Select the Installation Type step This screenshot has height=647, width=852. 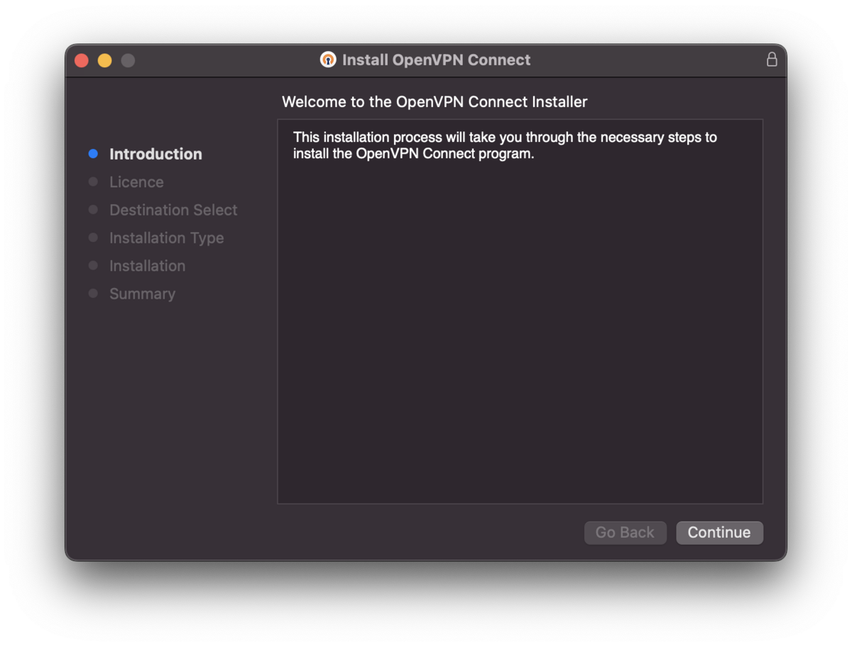point(166,238)
